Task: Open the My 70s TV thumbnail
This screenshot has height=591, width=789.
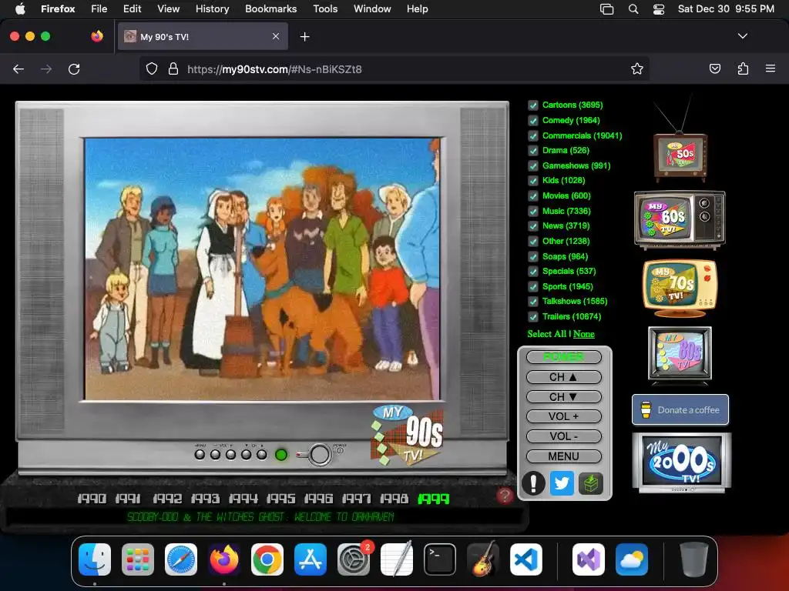Action: (680, 288)
